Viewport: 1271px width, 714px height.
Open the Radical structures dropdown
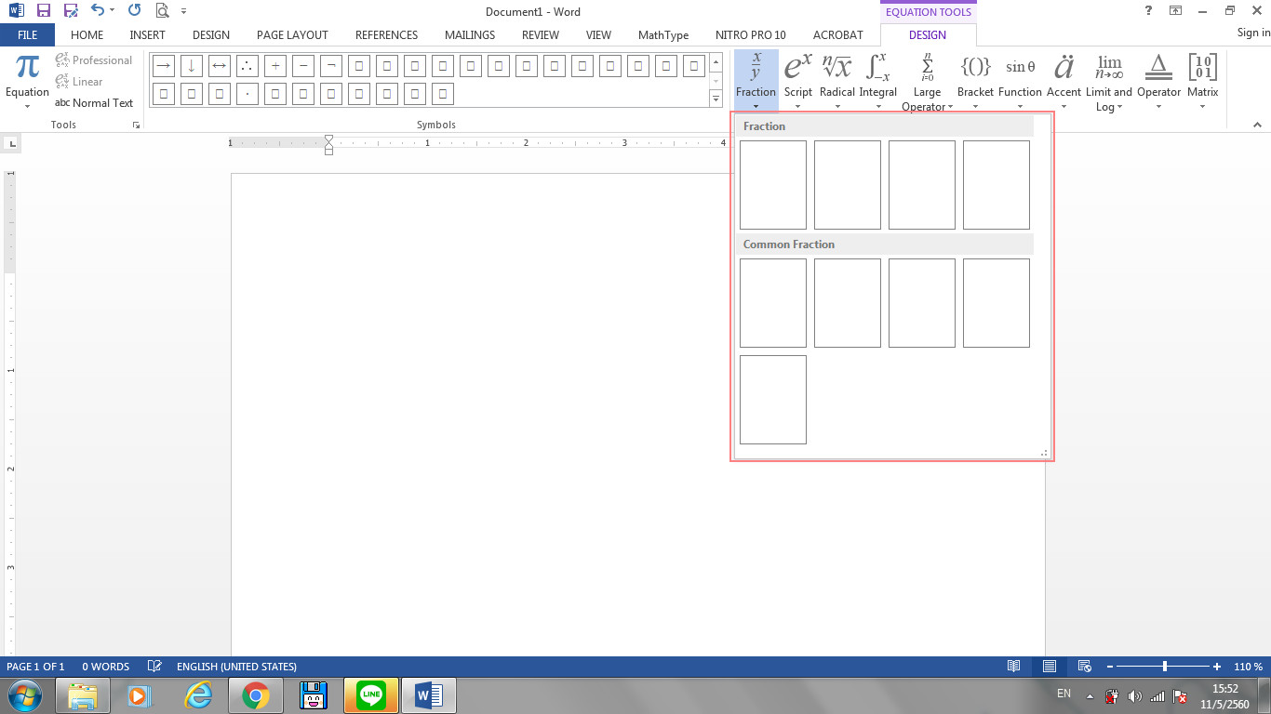837,81
